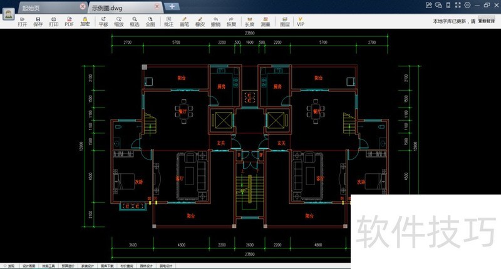
Task: Select the 画笔 pencil tool
Action: [x=184, y=22]
